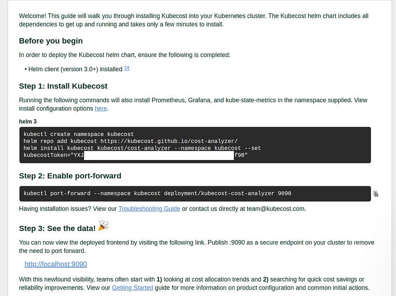This screenshot has height=296, width=396.
Task: Visit the http://localhost:9090 link
Action: (x=56, y=264)
